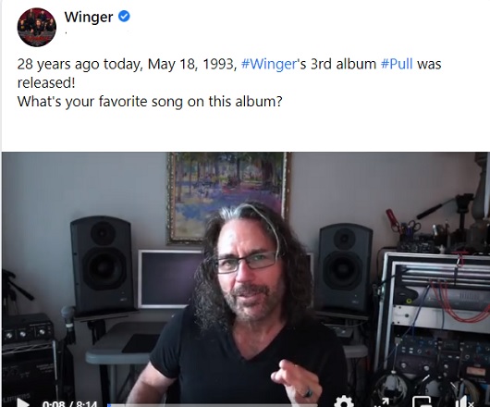Click the equipment rack area in video
The image size is (490, 407).
point(433,328)
